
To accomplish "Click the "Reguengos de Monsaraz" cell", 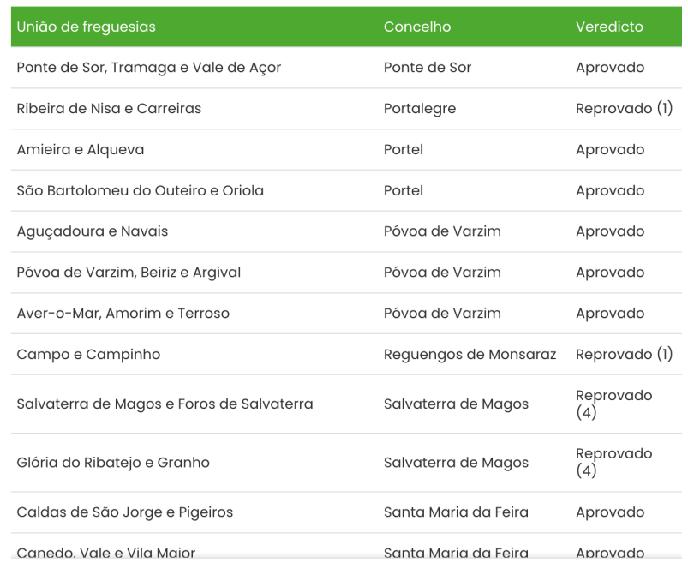I will pyautogui.click(x=471, y=354).
